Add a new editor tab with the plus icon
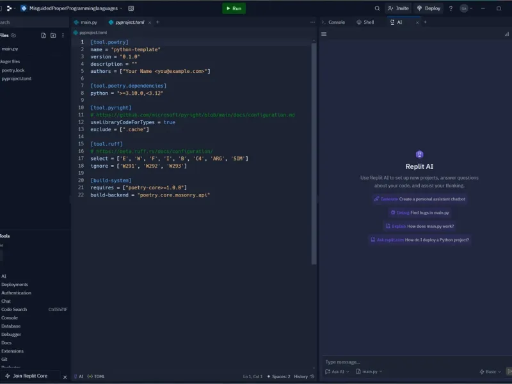Image resolution: width=512 pixels, height=384 pixels. pos(157,22)
